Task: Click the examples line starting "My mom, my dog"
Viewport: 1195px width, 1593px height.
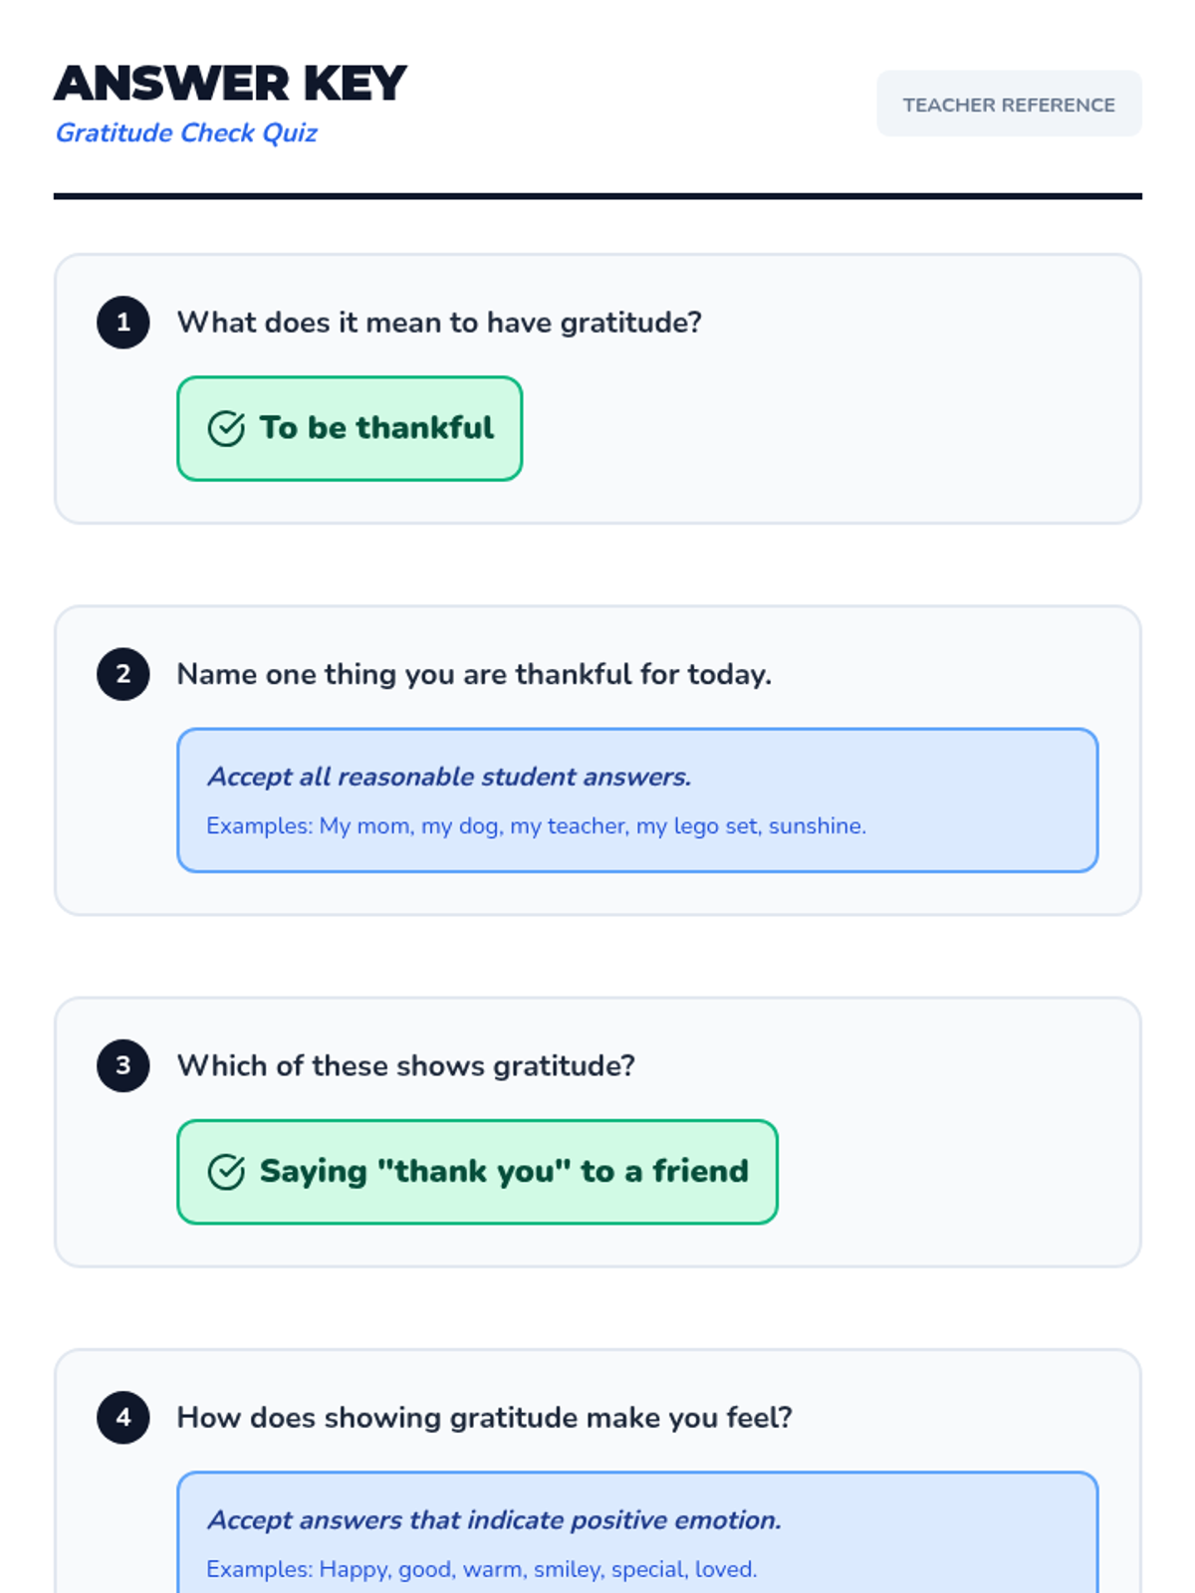Action: coord(536,826)
